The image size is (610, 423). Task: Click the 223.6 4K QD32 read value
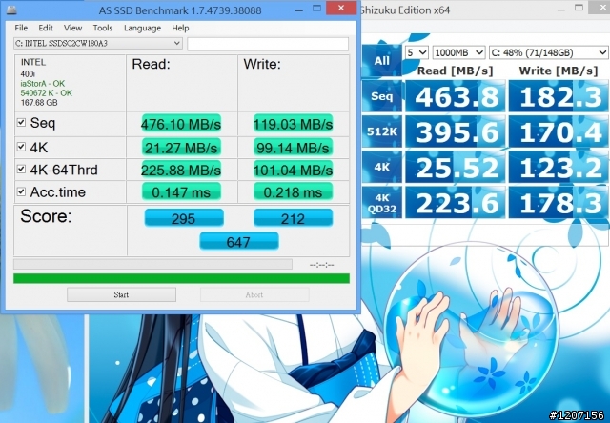(456, 203)
